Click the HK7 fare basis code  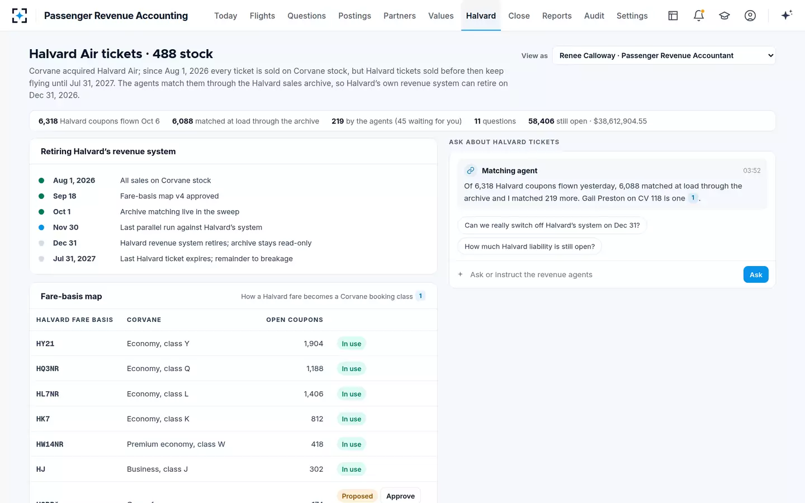(43, 419)
